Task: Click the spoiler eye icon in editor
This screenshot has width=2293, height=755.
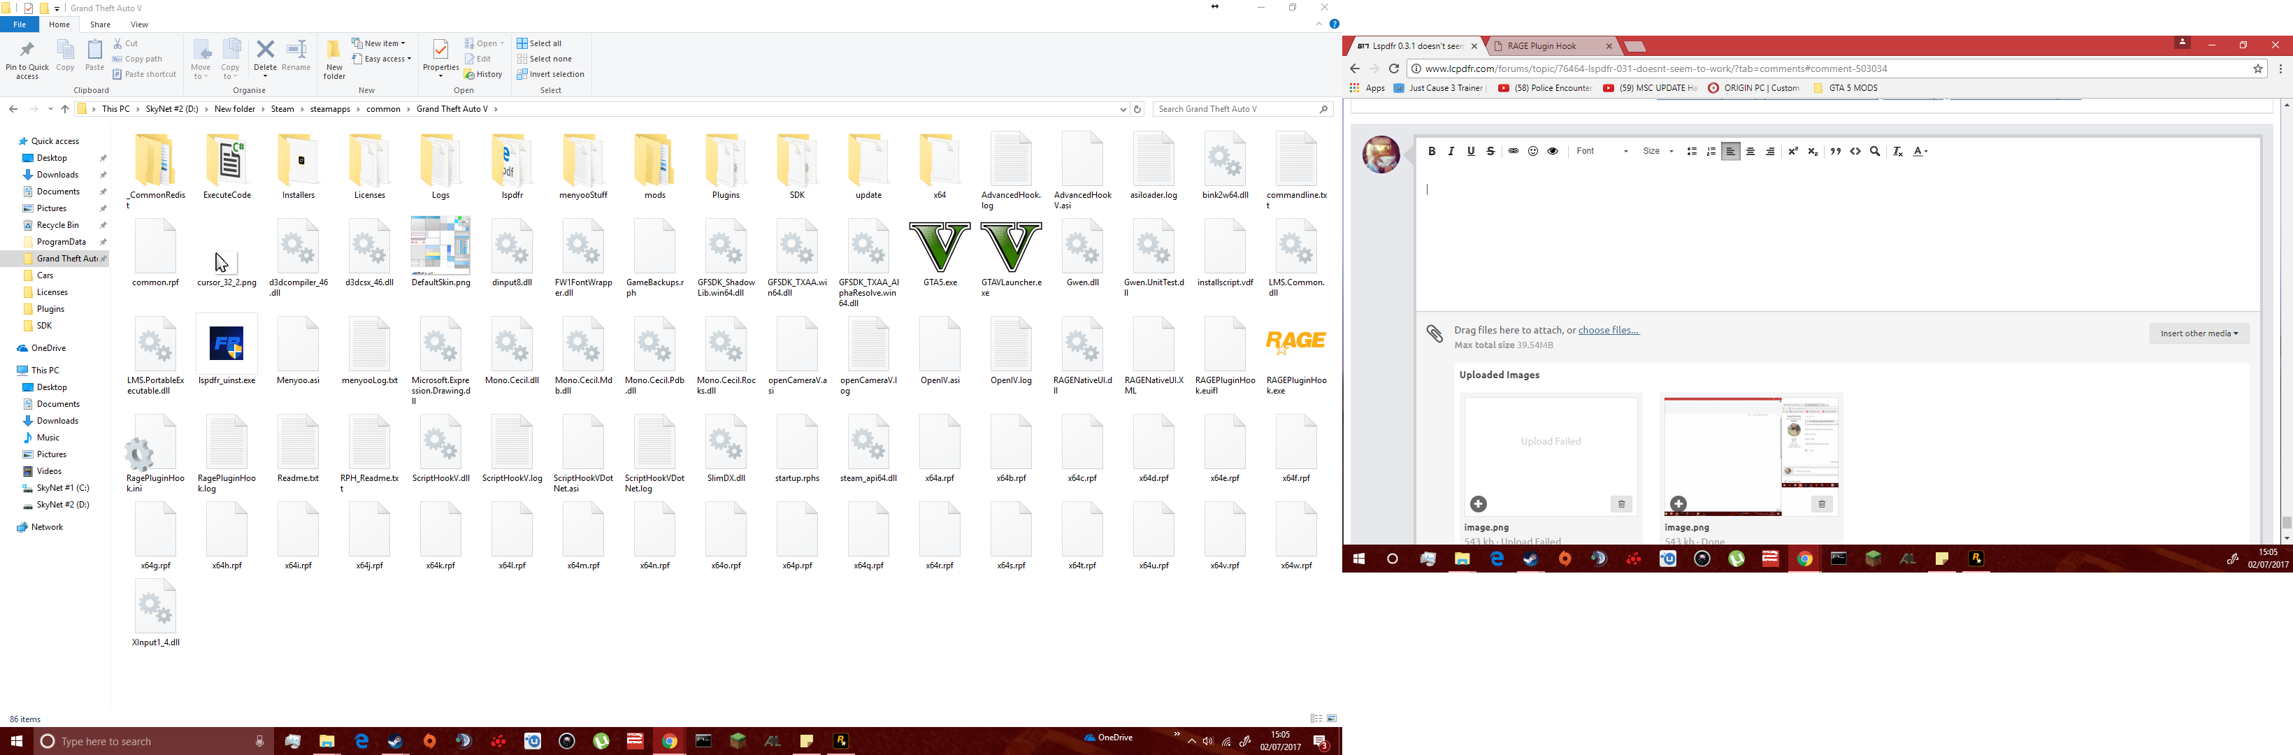Action: [1553, 152]
